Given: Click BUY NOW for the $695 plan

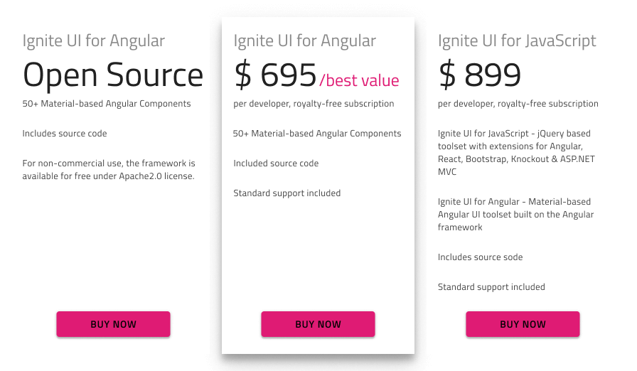Looking at the screenshot, I should click(x=318, y=324).
